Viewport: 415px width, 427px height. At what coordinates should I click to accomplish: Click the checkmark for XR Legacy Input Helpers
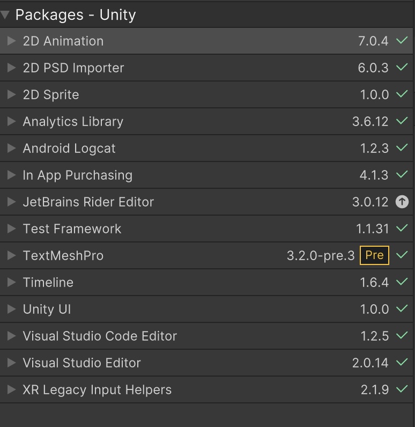tap(402, 389)
